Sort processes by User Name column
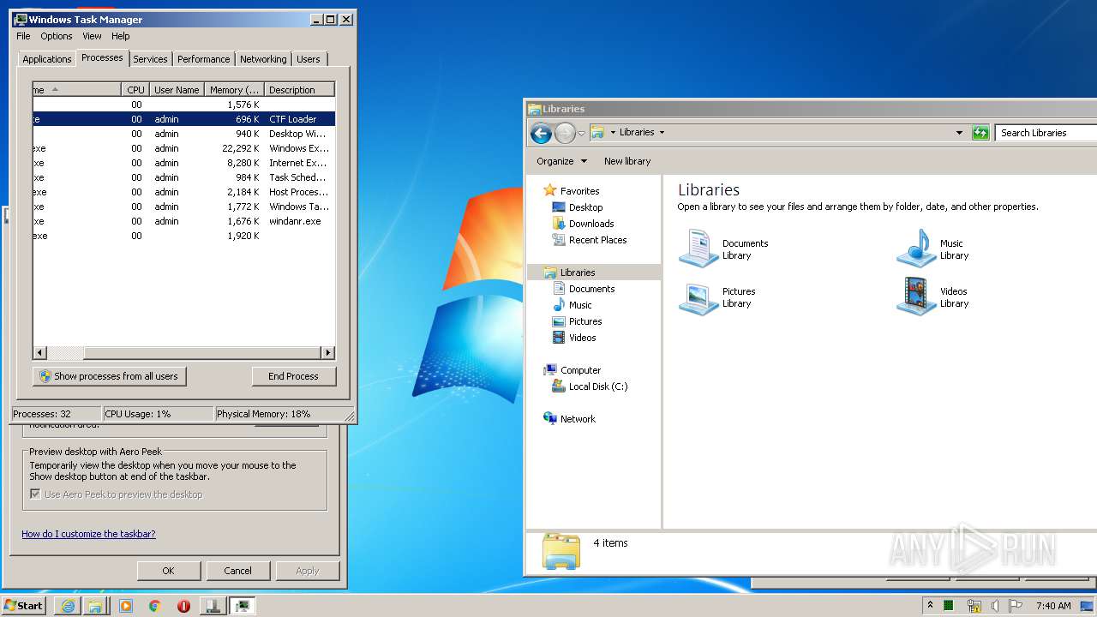Viewport: 1097px width, 617px height. click(177, 90)
